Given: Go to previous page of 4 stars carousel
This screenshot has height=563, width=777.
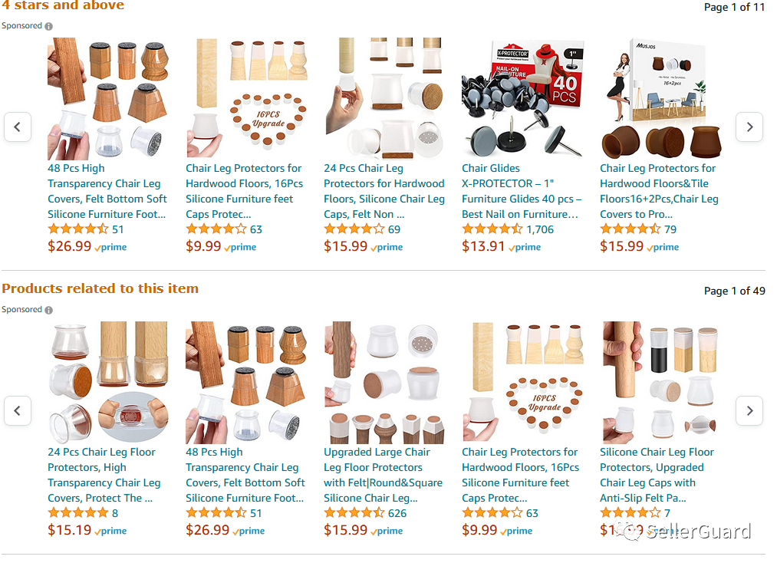Looking at the screenshot, I should [18, 127].
